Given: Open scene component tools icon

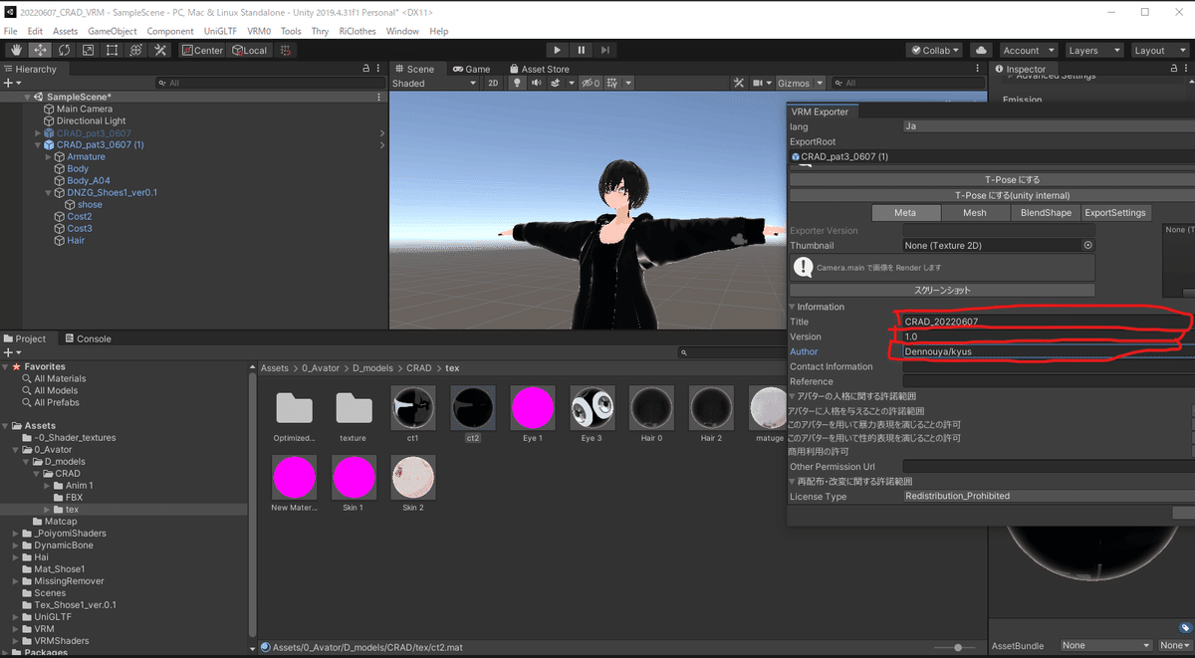Looking at the screenshot, I should [x=739, y=84].
